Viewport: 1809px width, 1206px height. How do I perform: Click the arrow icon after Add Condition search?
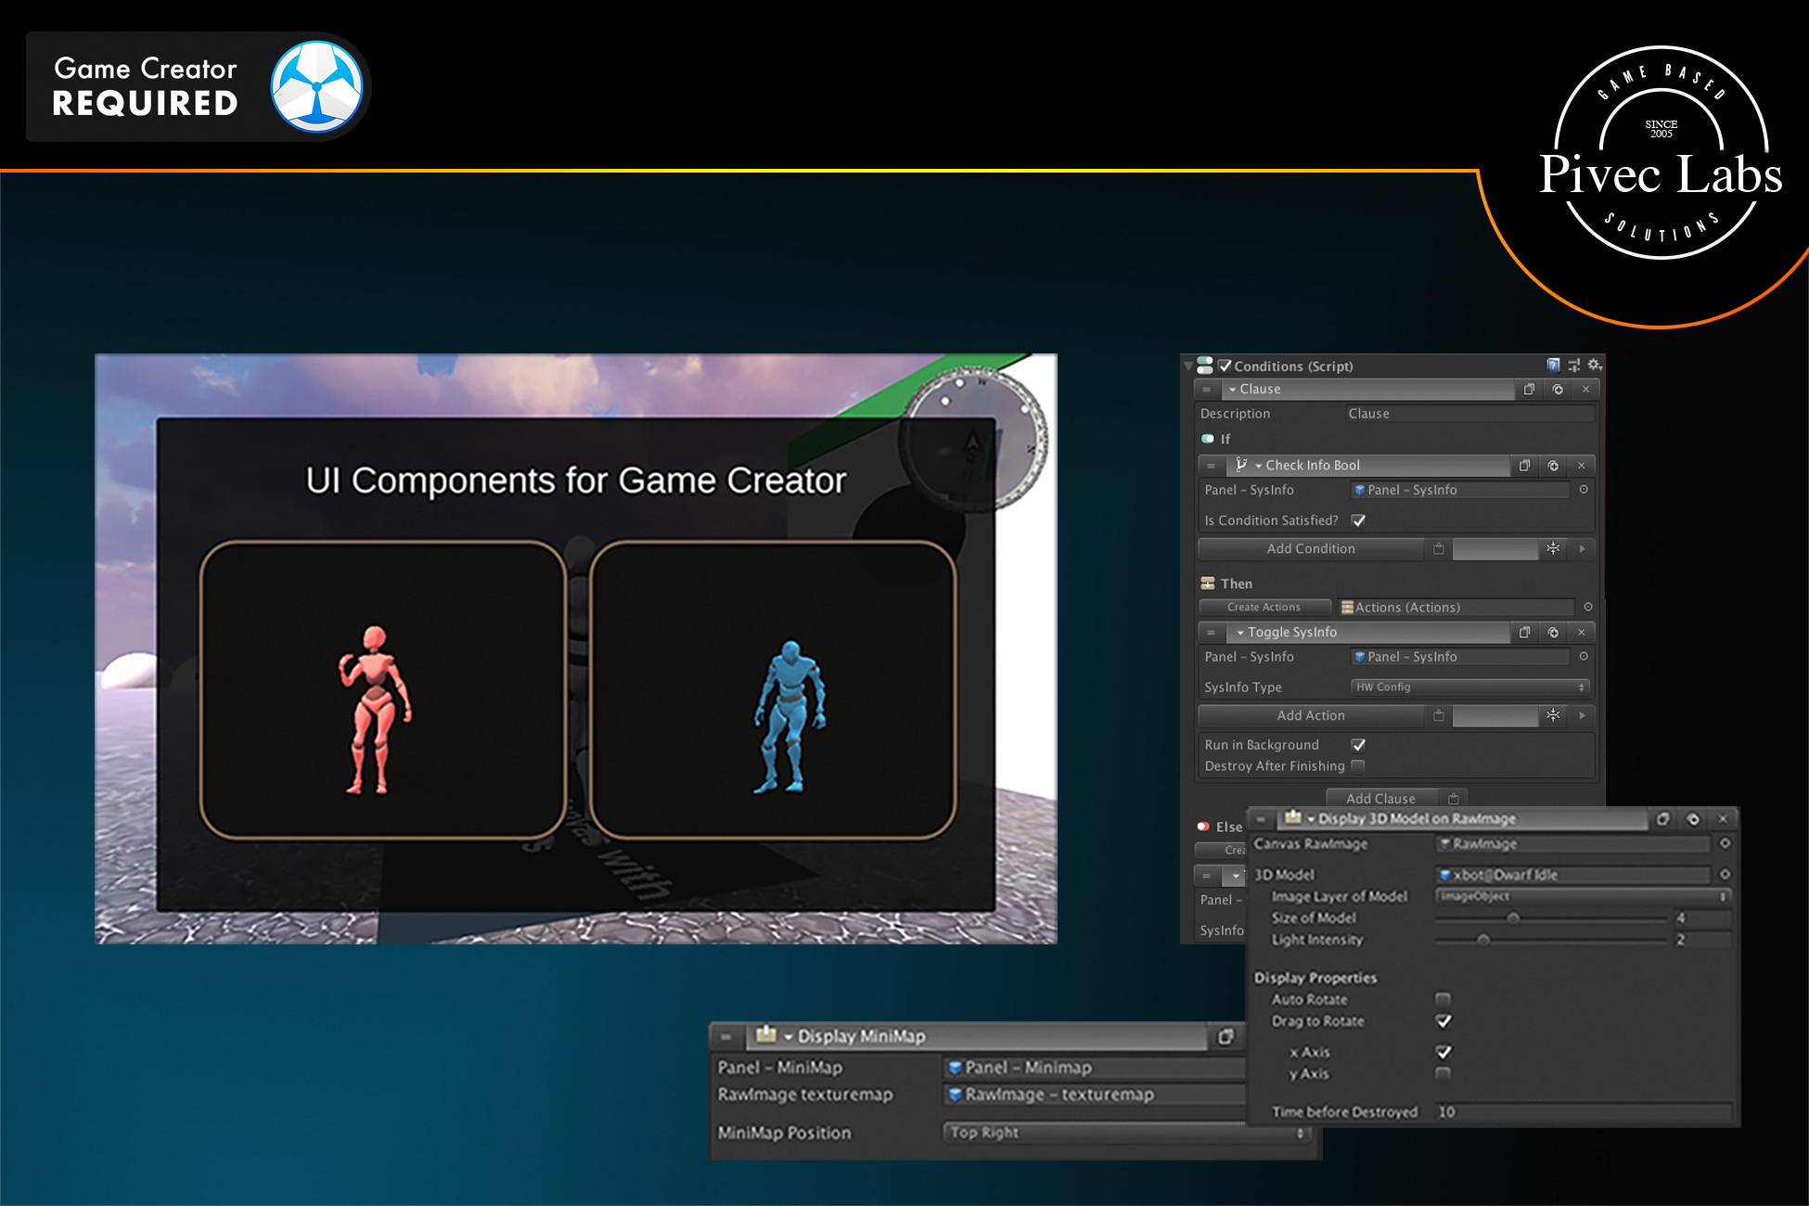[1582, 549]
